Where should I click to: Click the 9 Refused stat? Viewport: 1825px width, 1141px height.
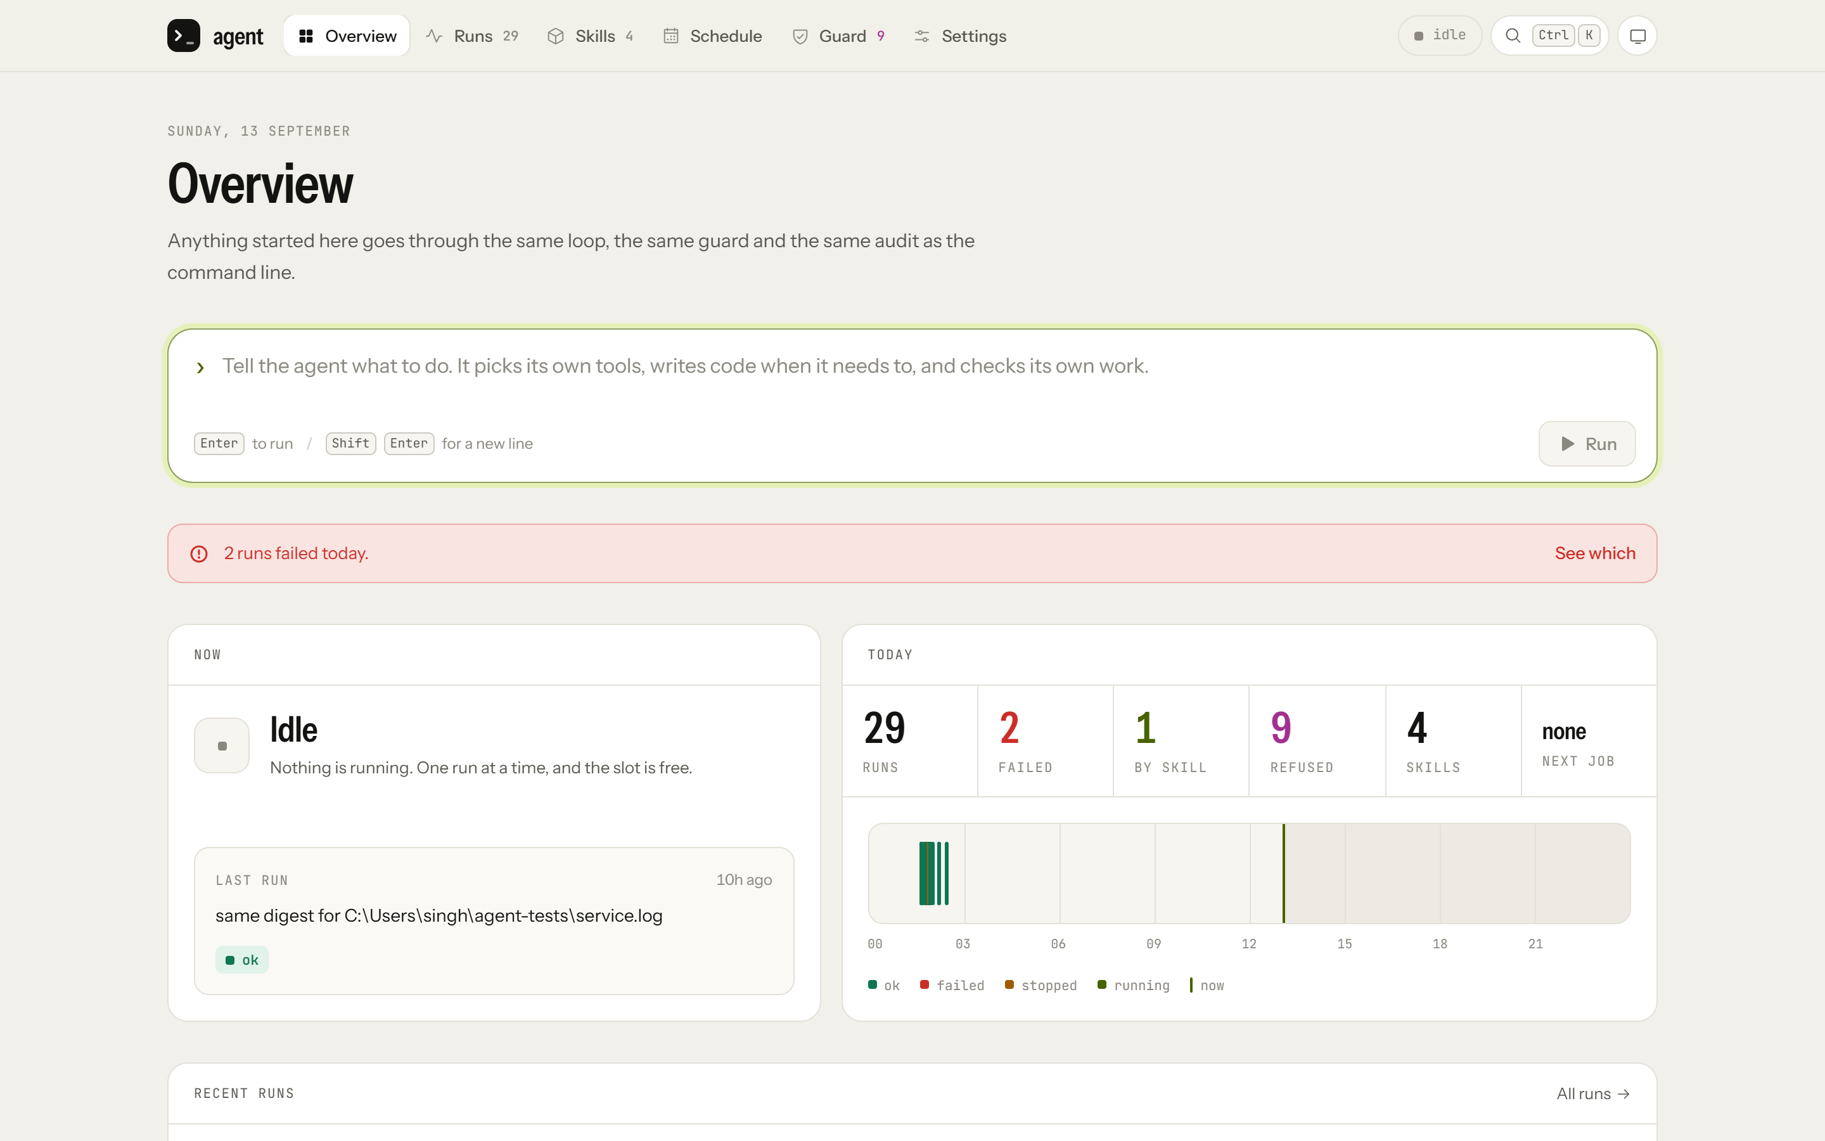[x=1317, y=741]
